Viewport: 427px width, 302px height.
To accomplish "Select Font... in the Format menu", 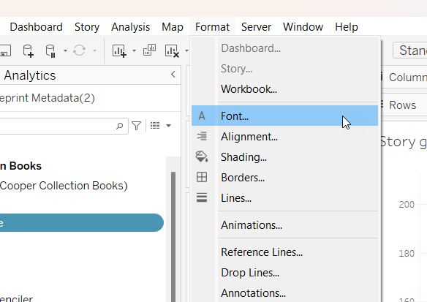I will click(284, 116).
